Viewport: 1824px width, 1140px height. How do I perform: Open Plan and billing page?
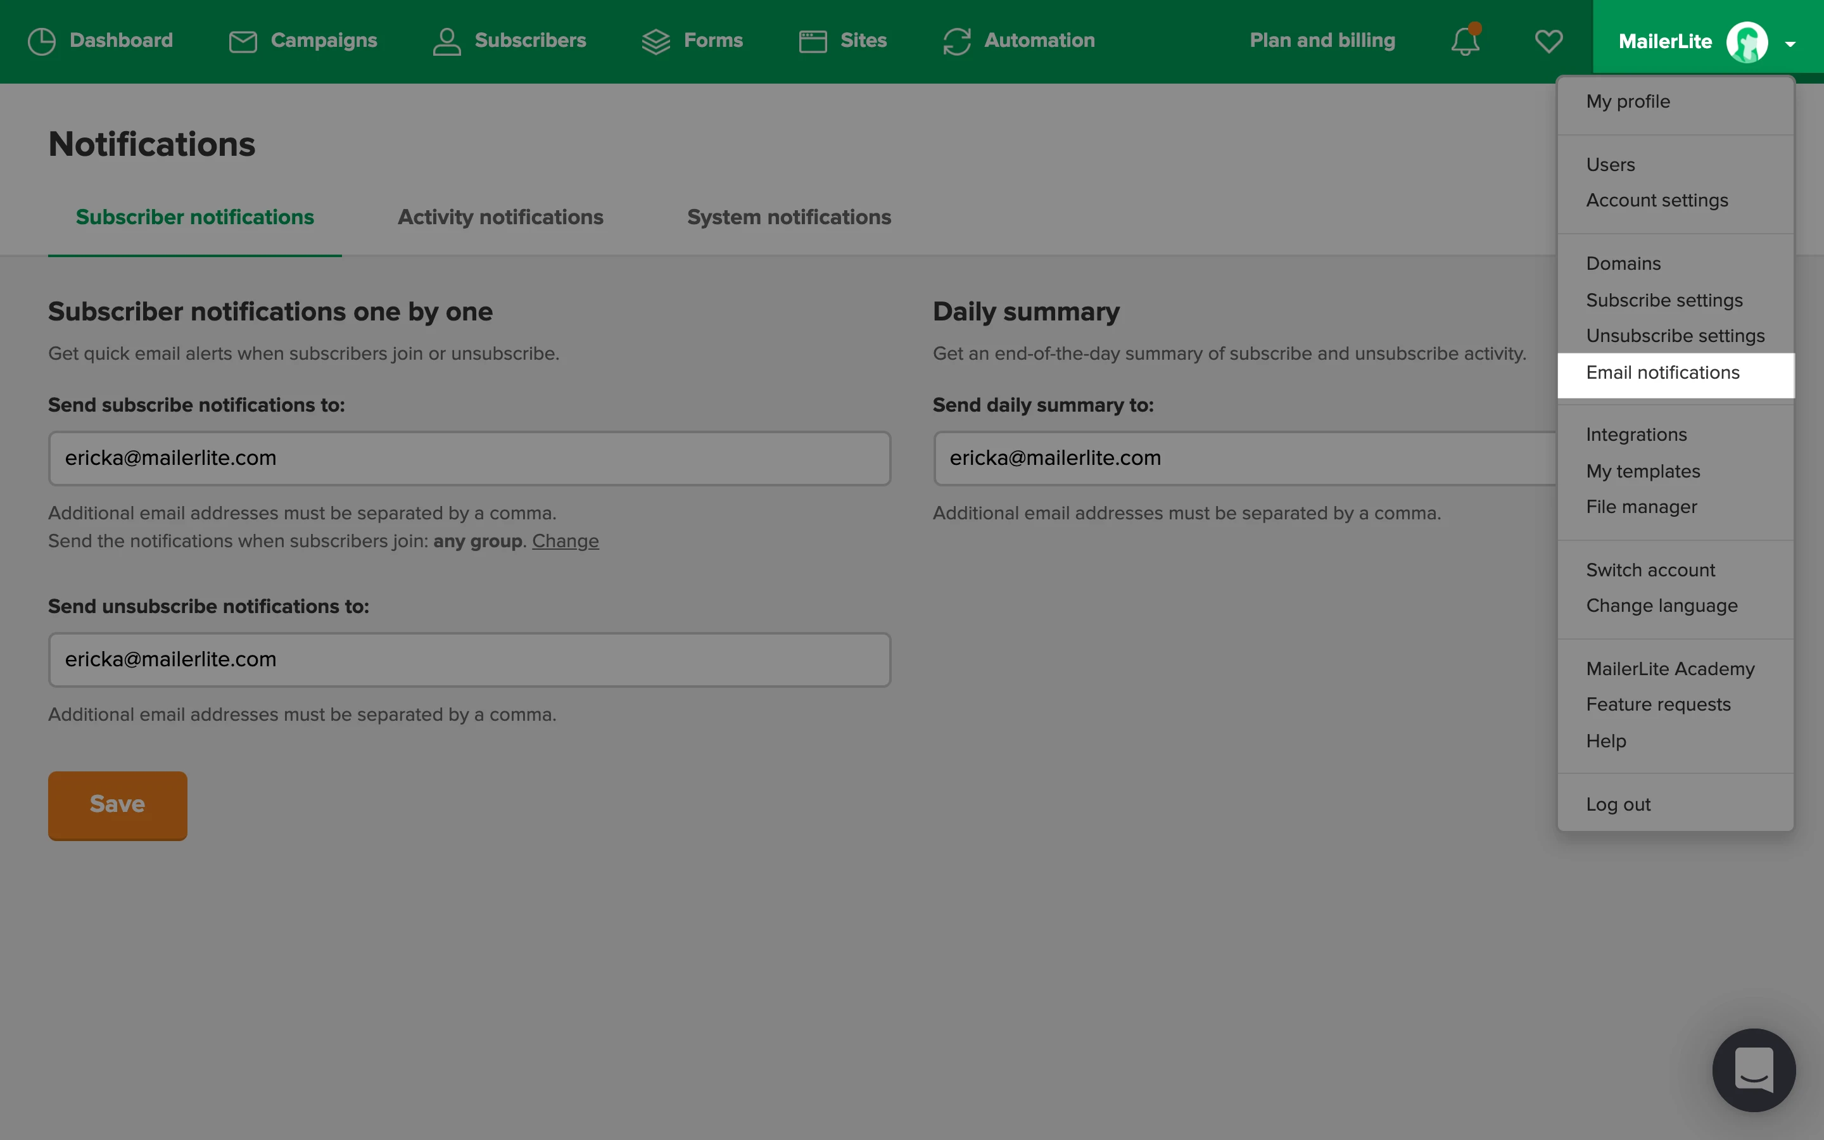coord(1322,41)
